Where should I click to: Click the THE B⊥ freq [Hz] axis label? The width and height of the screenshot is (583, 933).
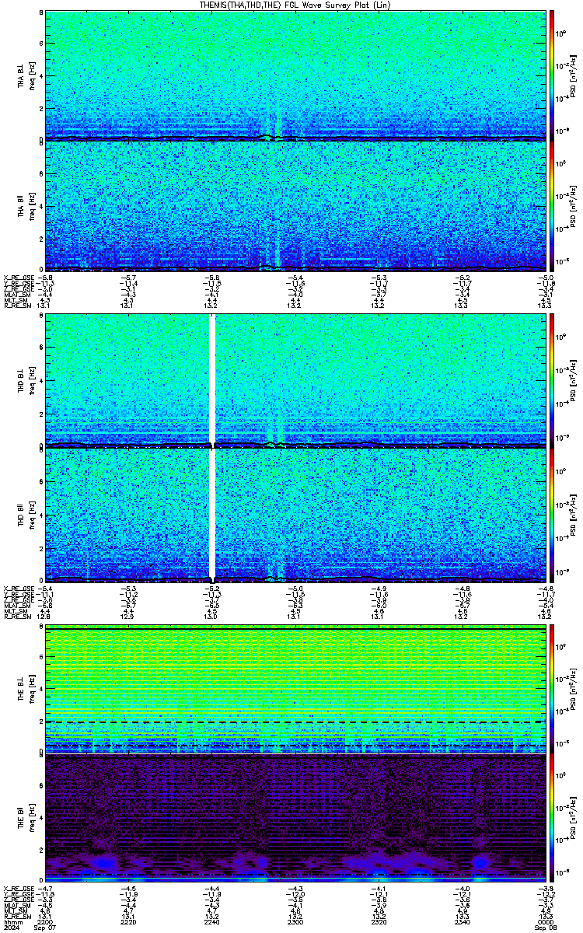[32, 689]
